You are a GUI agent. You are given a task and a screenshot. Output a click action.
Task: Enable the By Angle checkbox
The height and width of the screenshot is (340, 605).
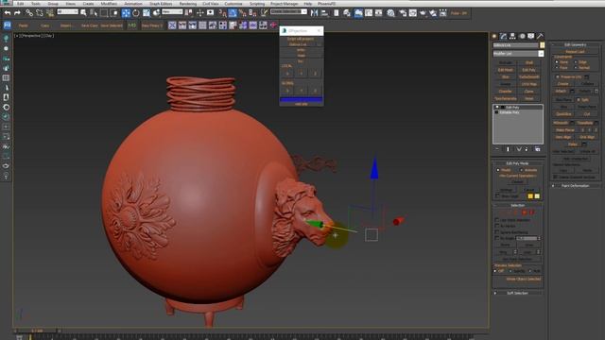(497, 239)
